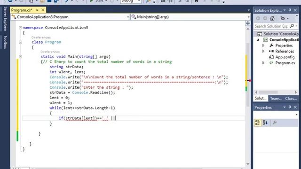This screenshot has width=301, height=169.
Task: Switch to the Solut... tab
Action: (261, 99)
